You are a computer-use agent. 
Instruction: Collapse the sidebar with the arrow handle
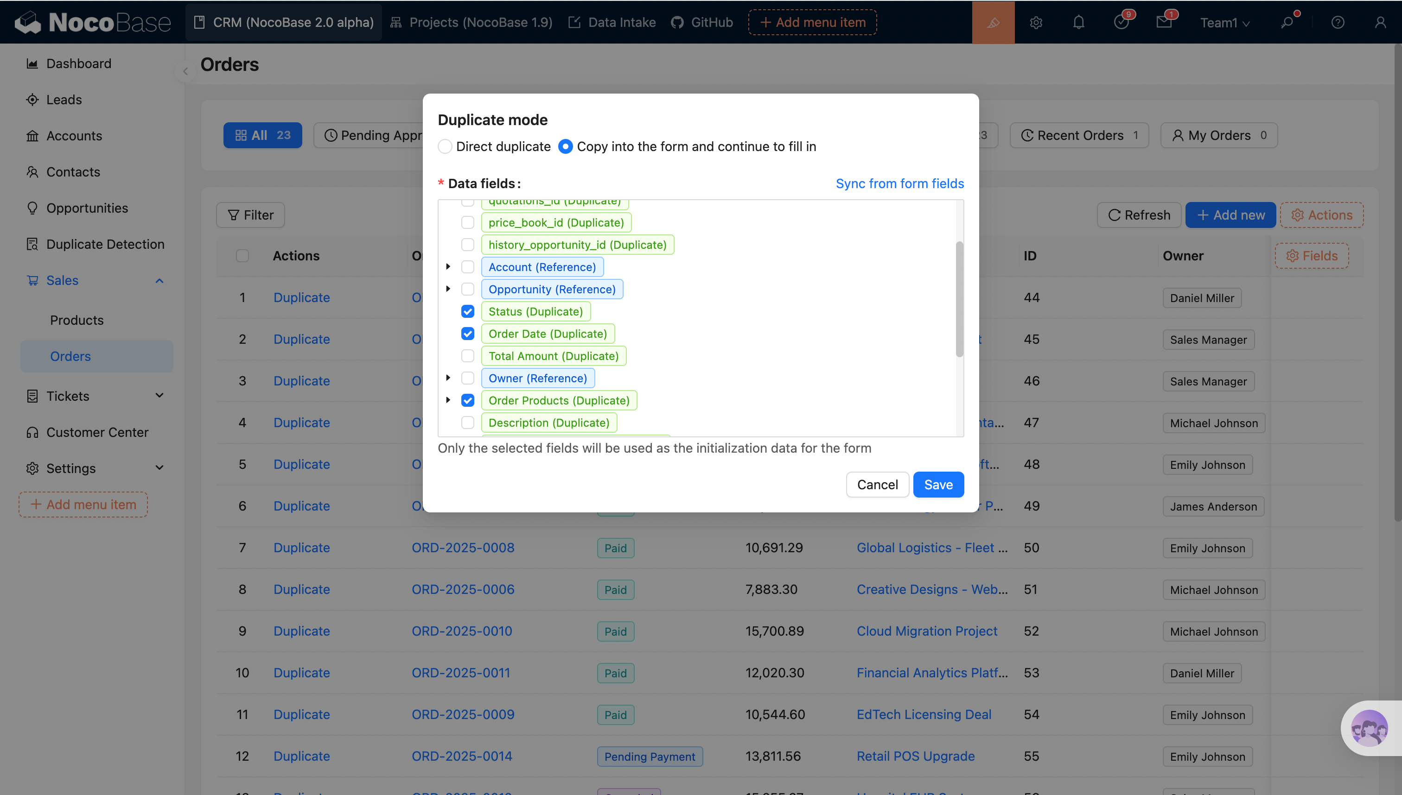[185, 71]
